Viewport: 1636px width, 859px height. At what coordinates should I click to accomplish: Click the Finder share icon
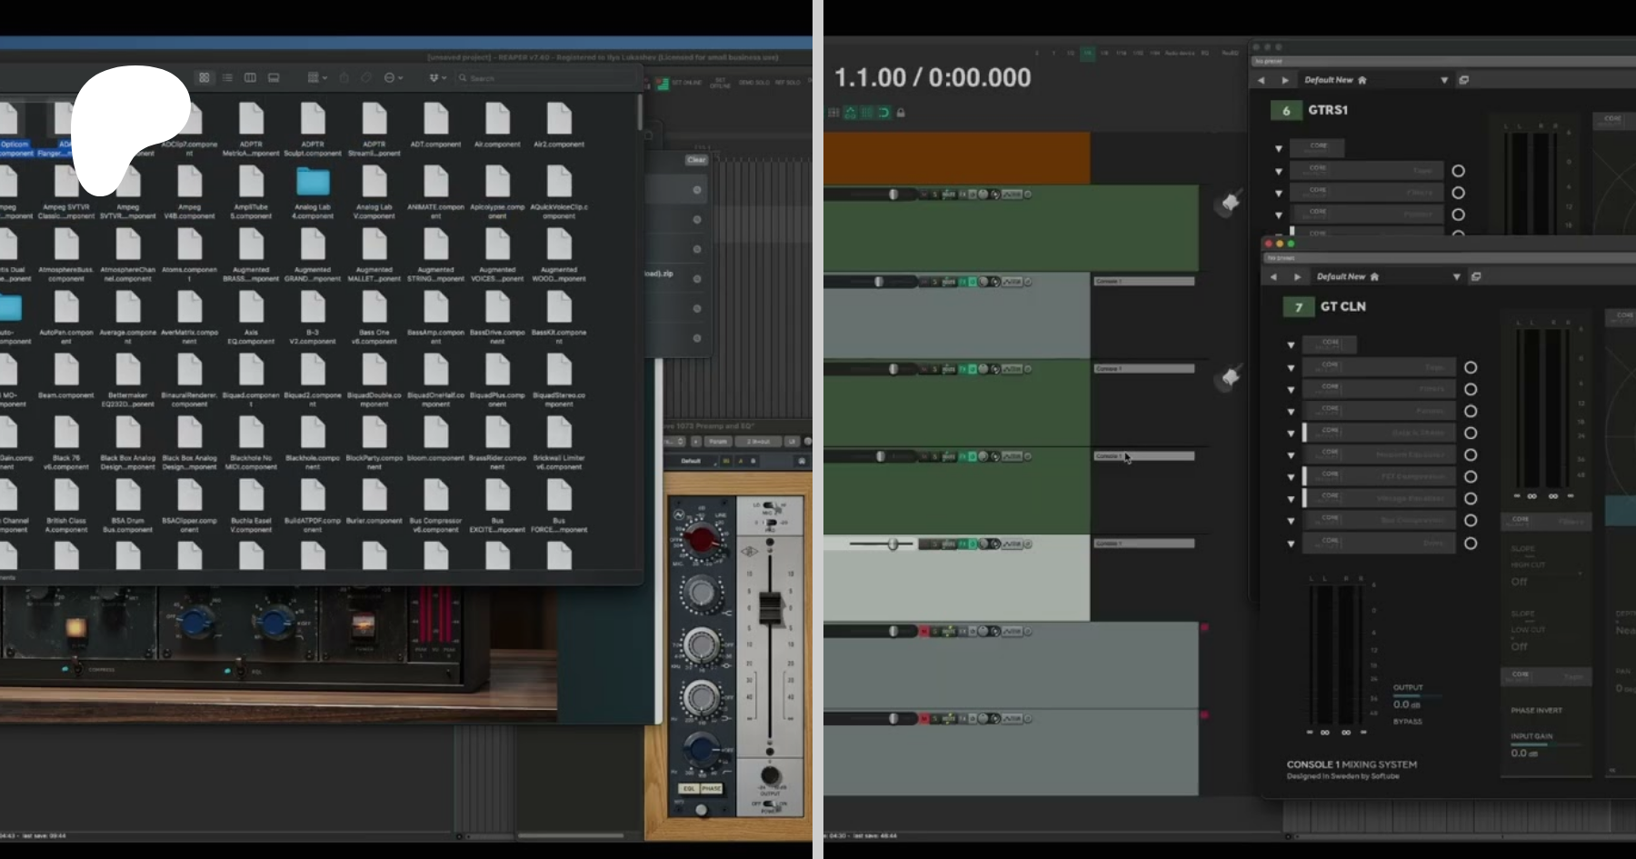[344, 78]
